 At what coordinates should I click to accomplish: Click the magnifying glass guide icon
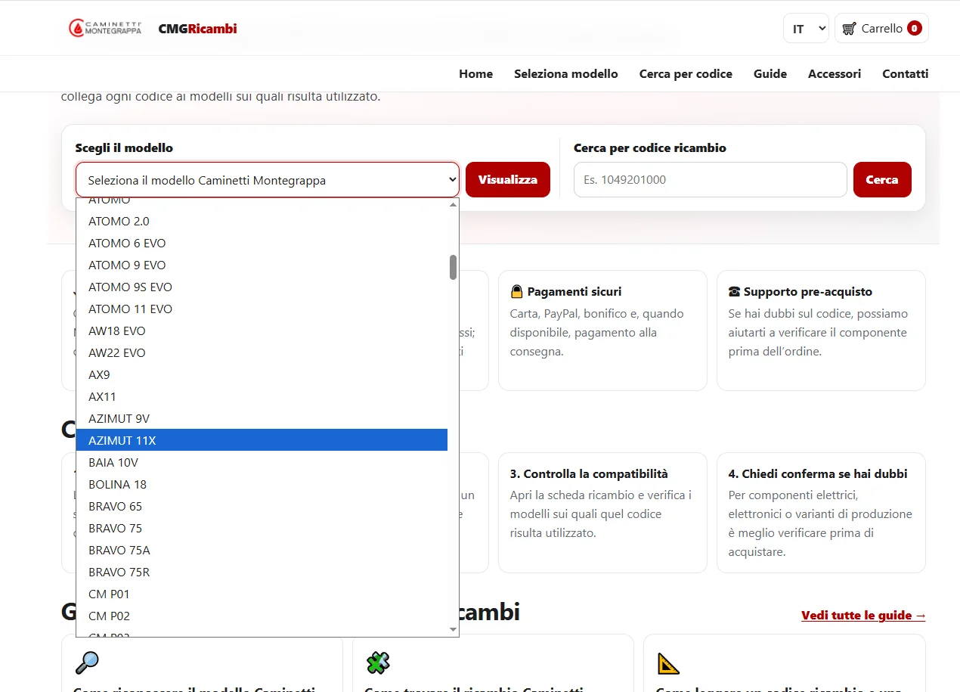pyautogui.click(x=87, y=663)
